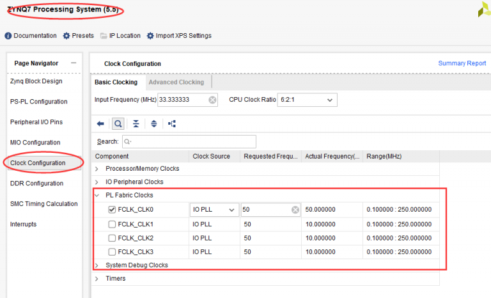Screen dimensions: 491x298
Task: Enable the FCLK_CLK3 checkbox
Action: click(x=112, y=252)
